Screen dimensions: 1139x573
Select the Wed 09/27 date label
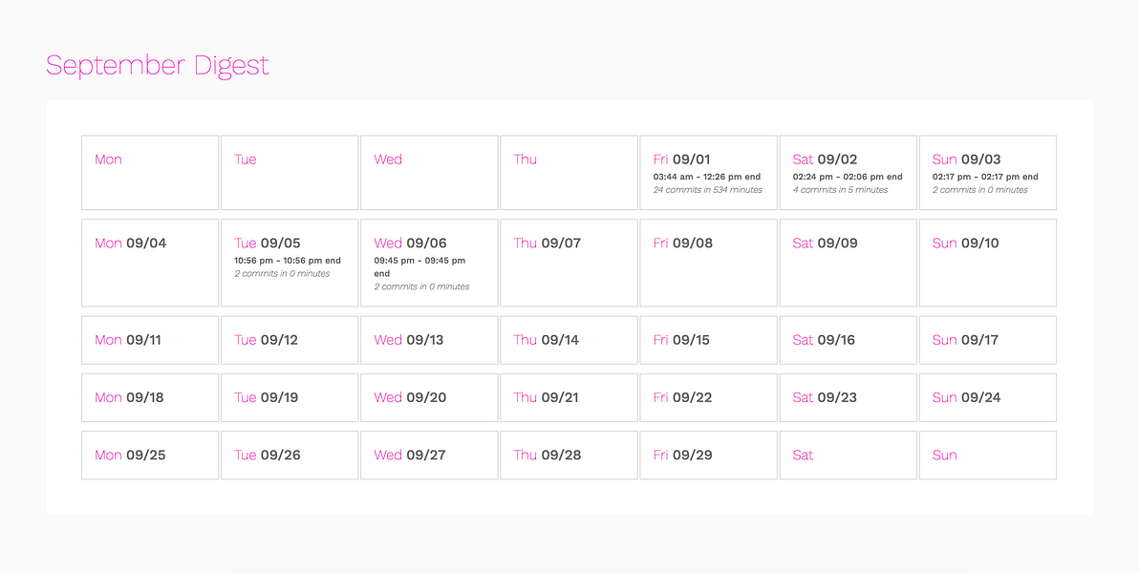coord(410,456)
